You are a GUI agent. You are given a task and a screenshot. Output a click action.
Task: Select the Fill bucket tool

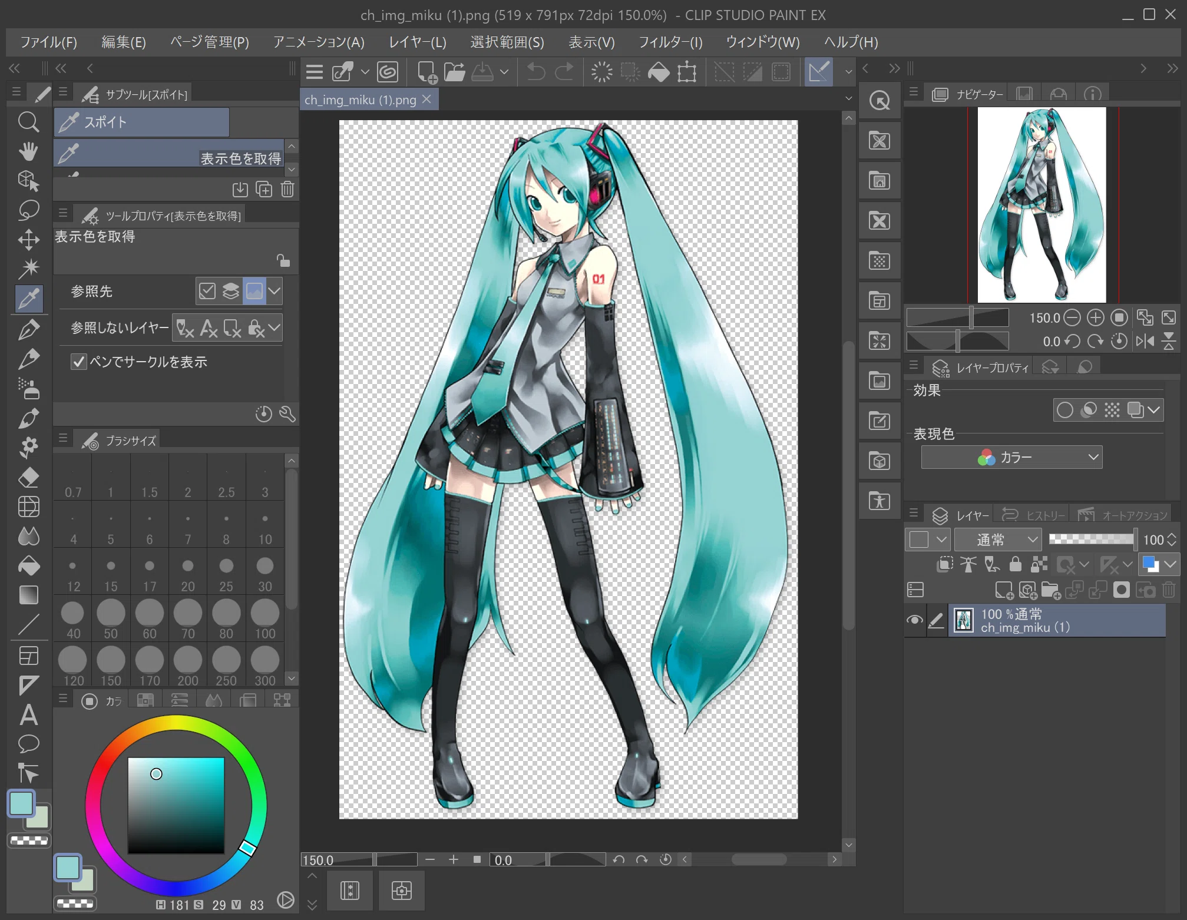pyautogui.click(x=28, y=566)
